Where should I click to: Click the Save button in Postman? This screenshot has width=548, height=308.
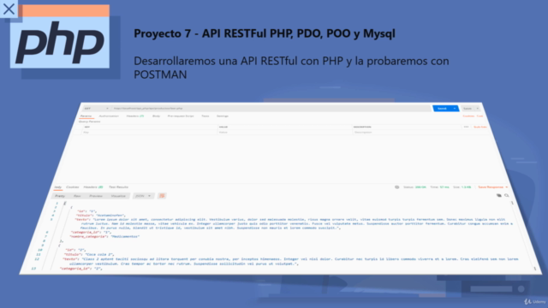tap(468, 109)
